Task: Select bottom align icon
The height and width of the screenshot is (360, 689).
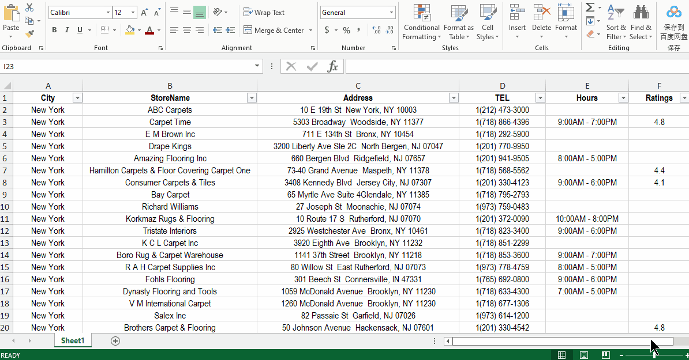Action: coord(200,12)
